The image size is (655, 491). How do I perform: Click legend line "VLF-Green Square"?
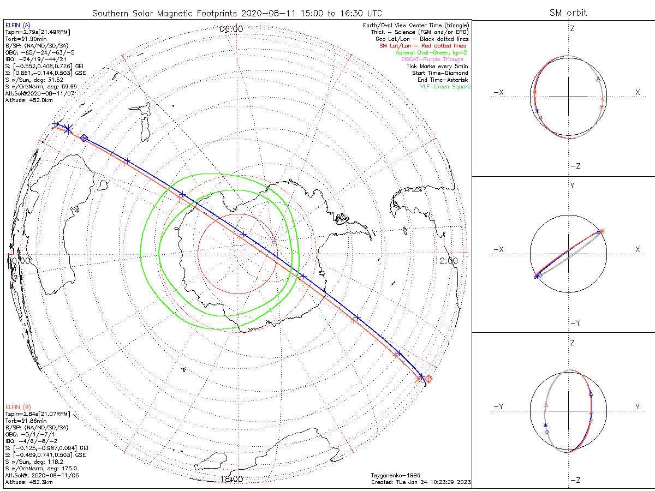[x=445, y=87]
